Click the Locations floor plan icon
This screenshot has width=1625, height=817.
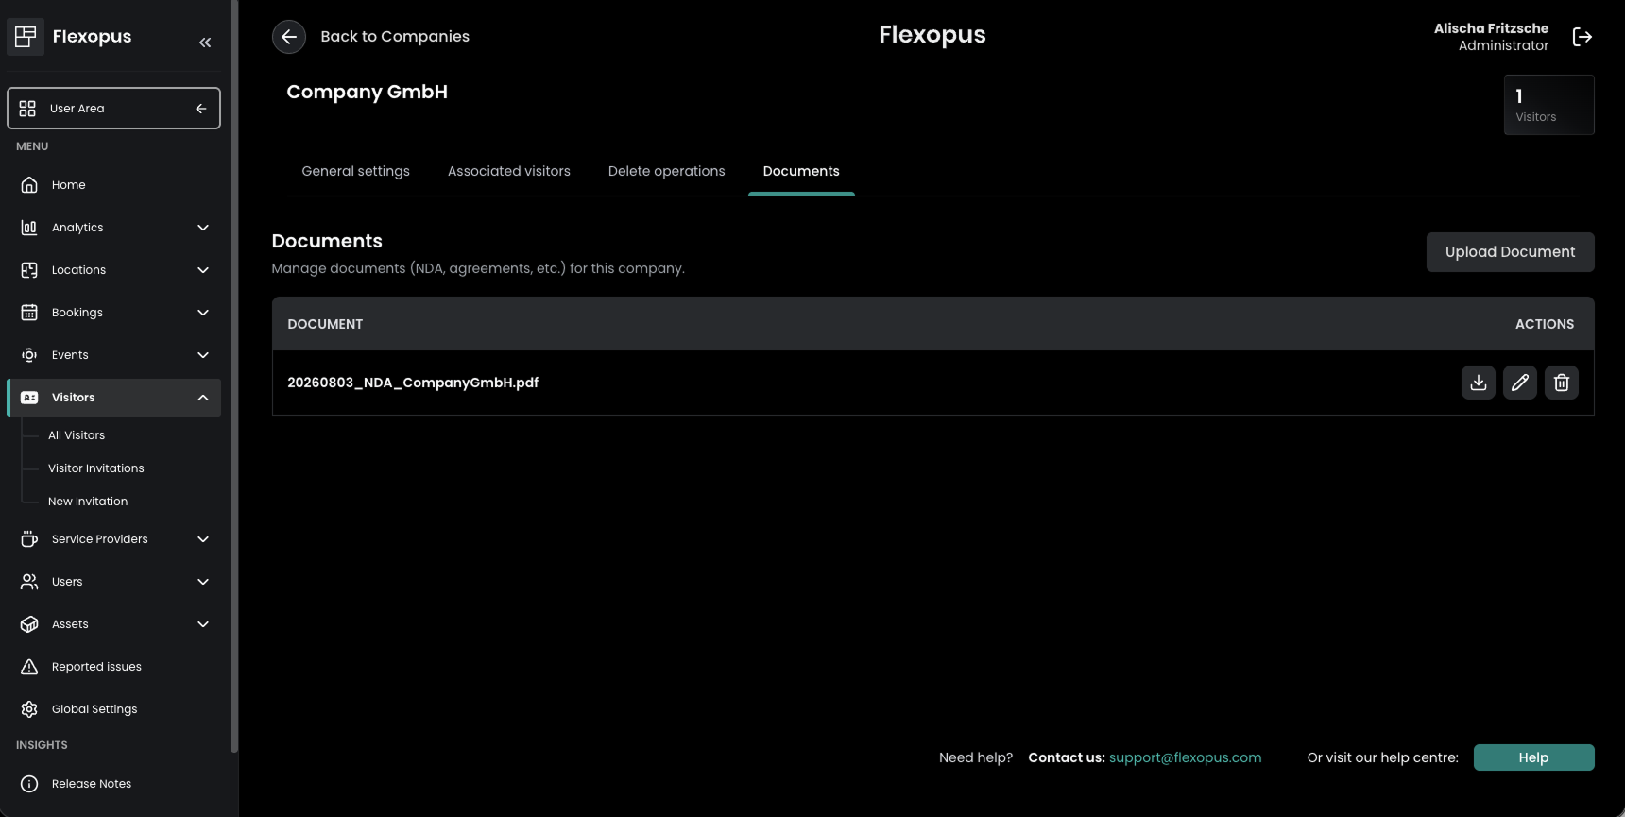pyautogui.click(x=29, y=270)
